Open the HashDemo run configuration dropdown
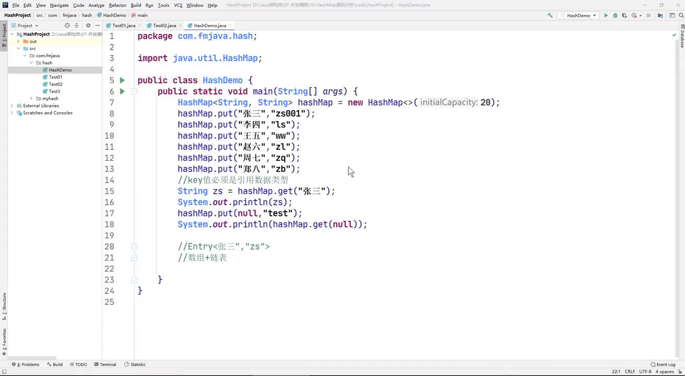Viewport: 685px width, 376px height. (578, 16)
